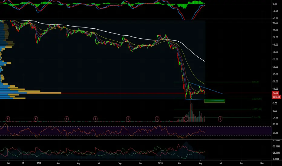The width and height of the screenshot is (282, 166).
Task: Click the Mar label right after 2019
Action: coord(58,164)
